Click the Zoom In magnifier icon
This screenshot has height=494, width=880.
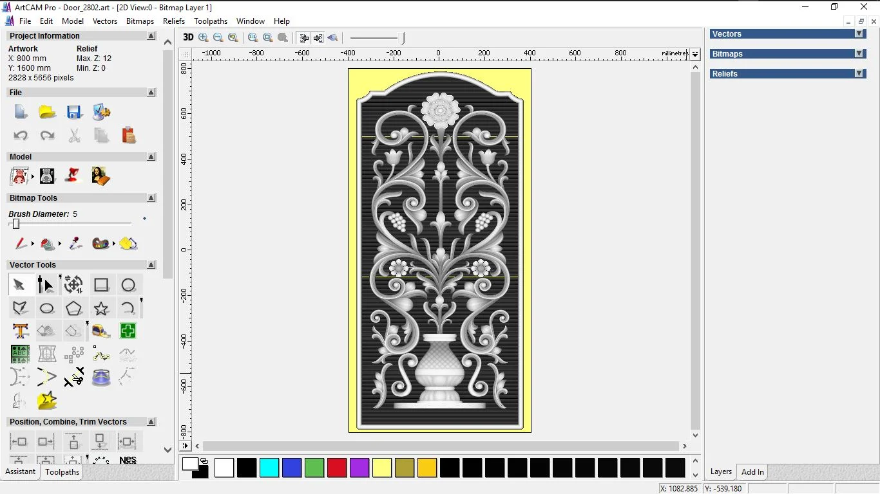click(204, 38)
